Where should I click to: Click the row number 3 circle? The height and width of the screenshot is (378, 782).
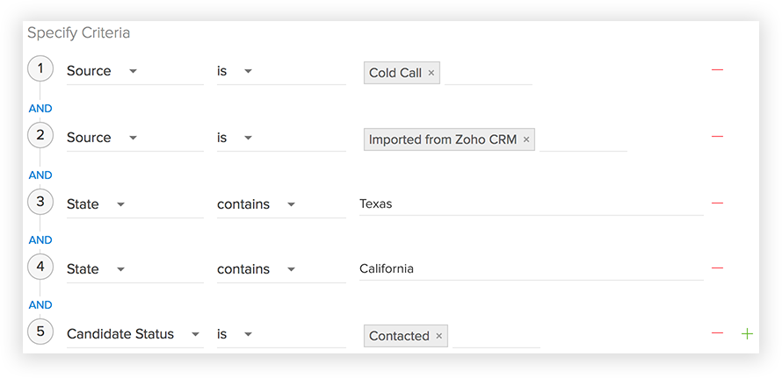40,203
